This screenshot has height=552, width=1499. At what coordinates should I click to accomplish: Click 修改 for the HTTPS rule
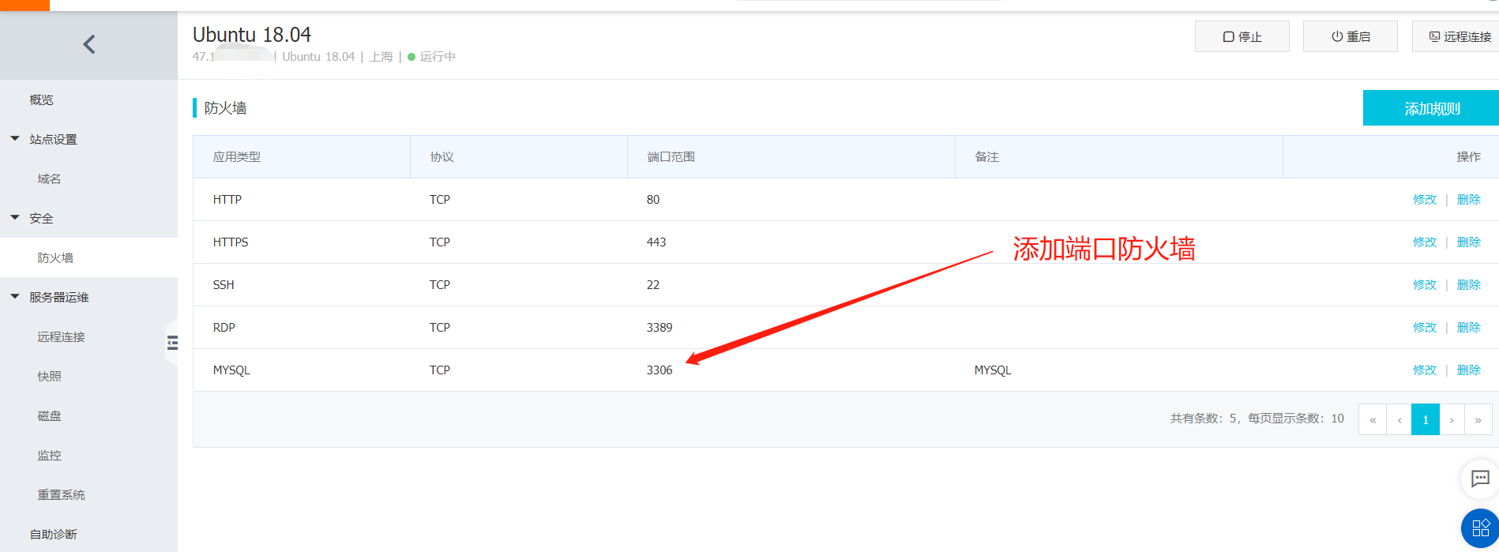click(1425, 242)
